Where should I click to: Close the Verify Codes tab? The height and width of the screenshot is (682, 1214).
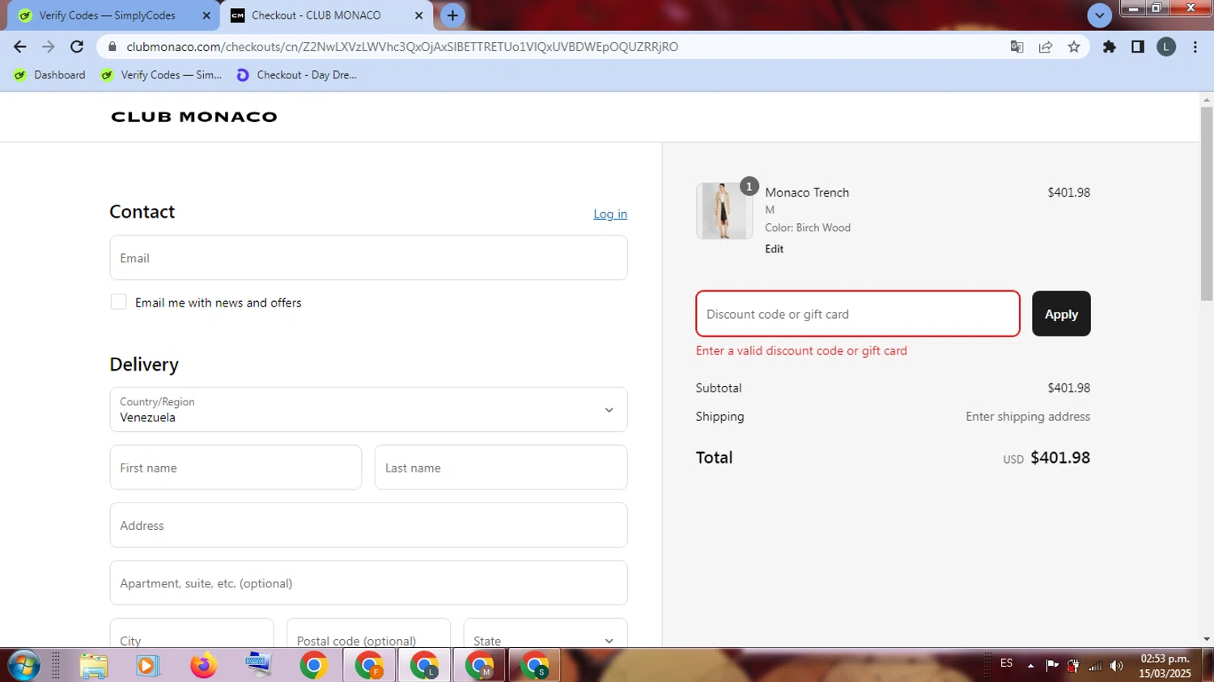click(x=206, y=15)
